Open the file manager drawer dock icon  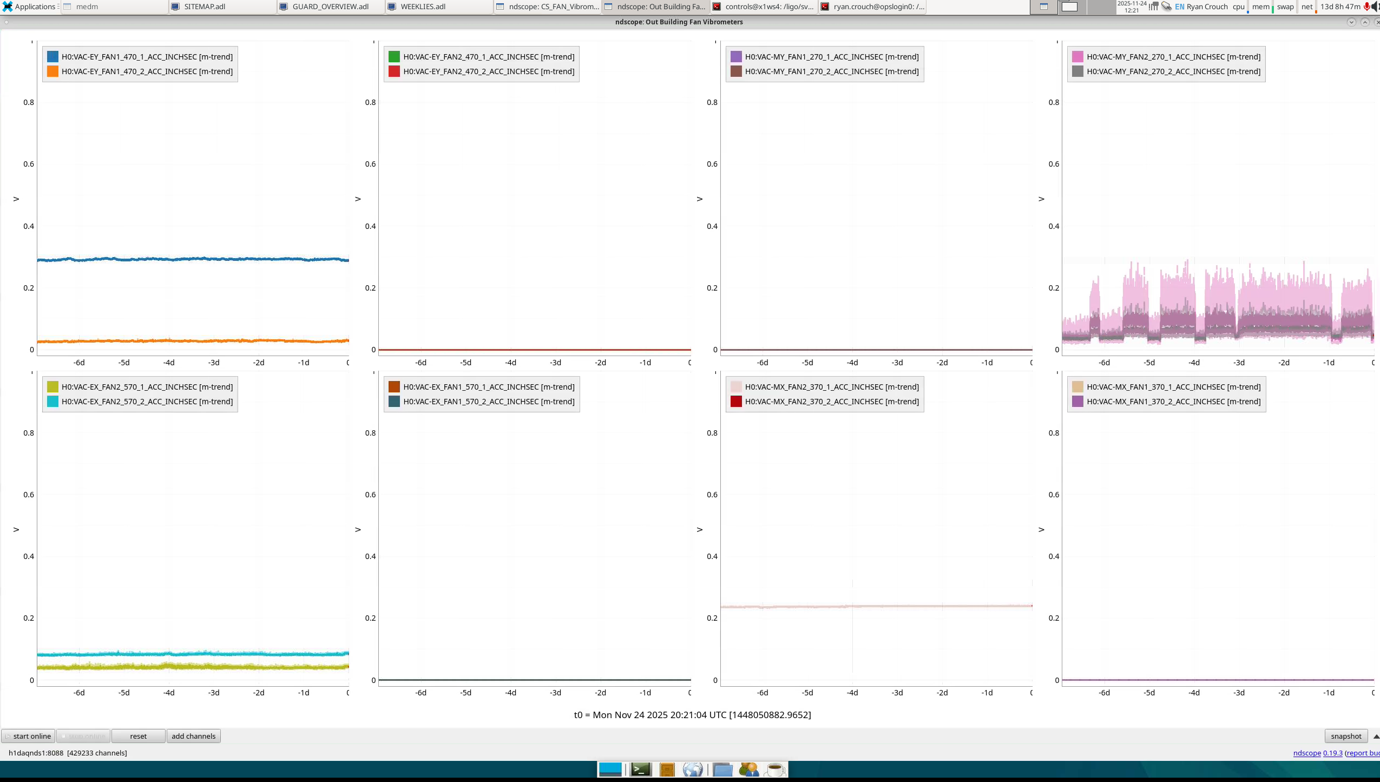click(x=667, y=769)
